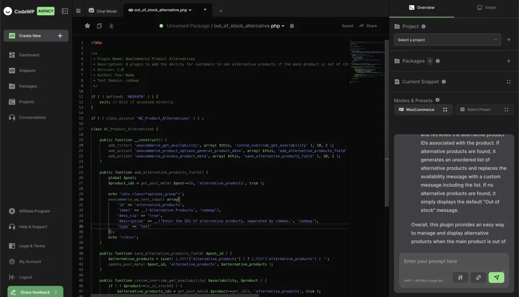
Task: Send the prompt with the green arrow
Action: 496,277
